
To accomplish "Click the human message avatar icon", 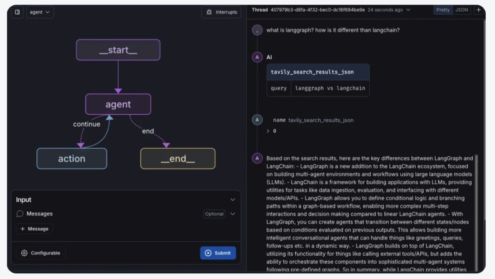I will click(x=257, y=30).
